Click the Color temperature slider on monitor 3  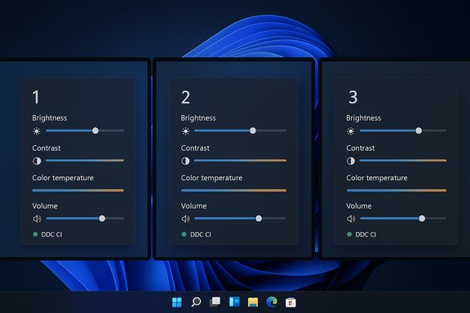click(397, 190)
